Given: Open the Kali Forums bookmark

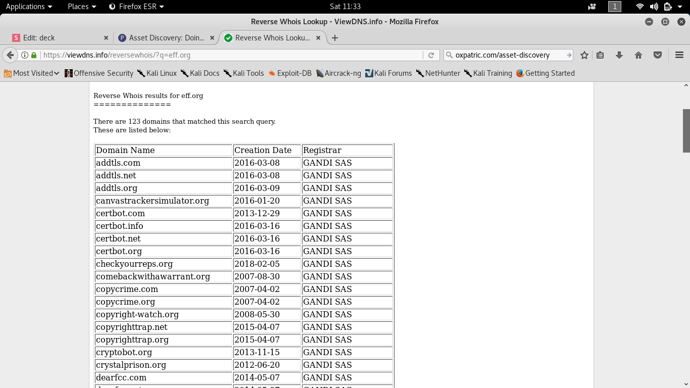Looking at the screenshot, I should (x=388, y=73).
